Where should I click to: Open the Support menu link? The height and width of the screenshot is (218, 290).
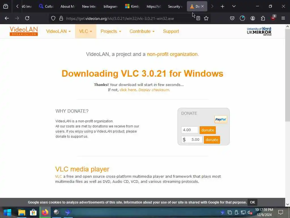pos(171,31)
